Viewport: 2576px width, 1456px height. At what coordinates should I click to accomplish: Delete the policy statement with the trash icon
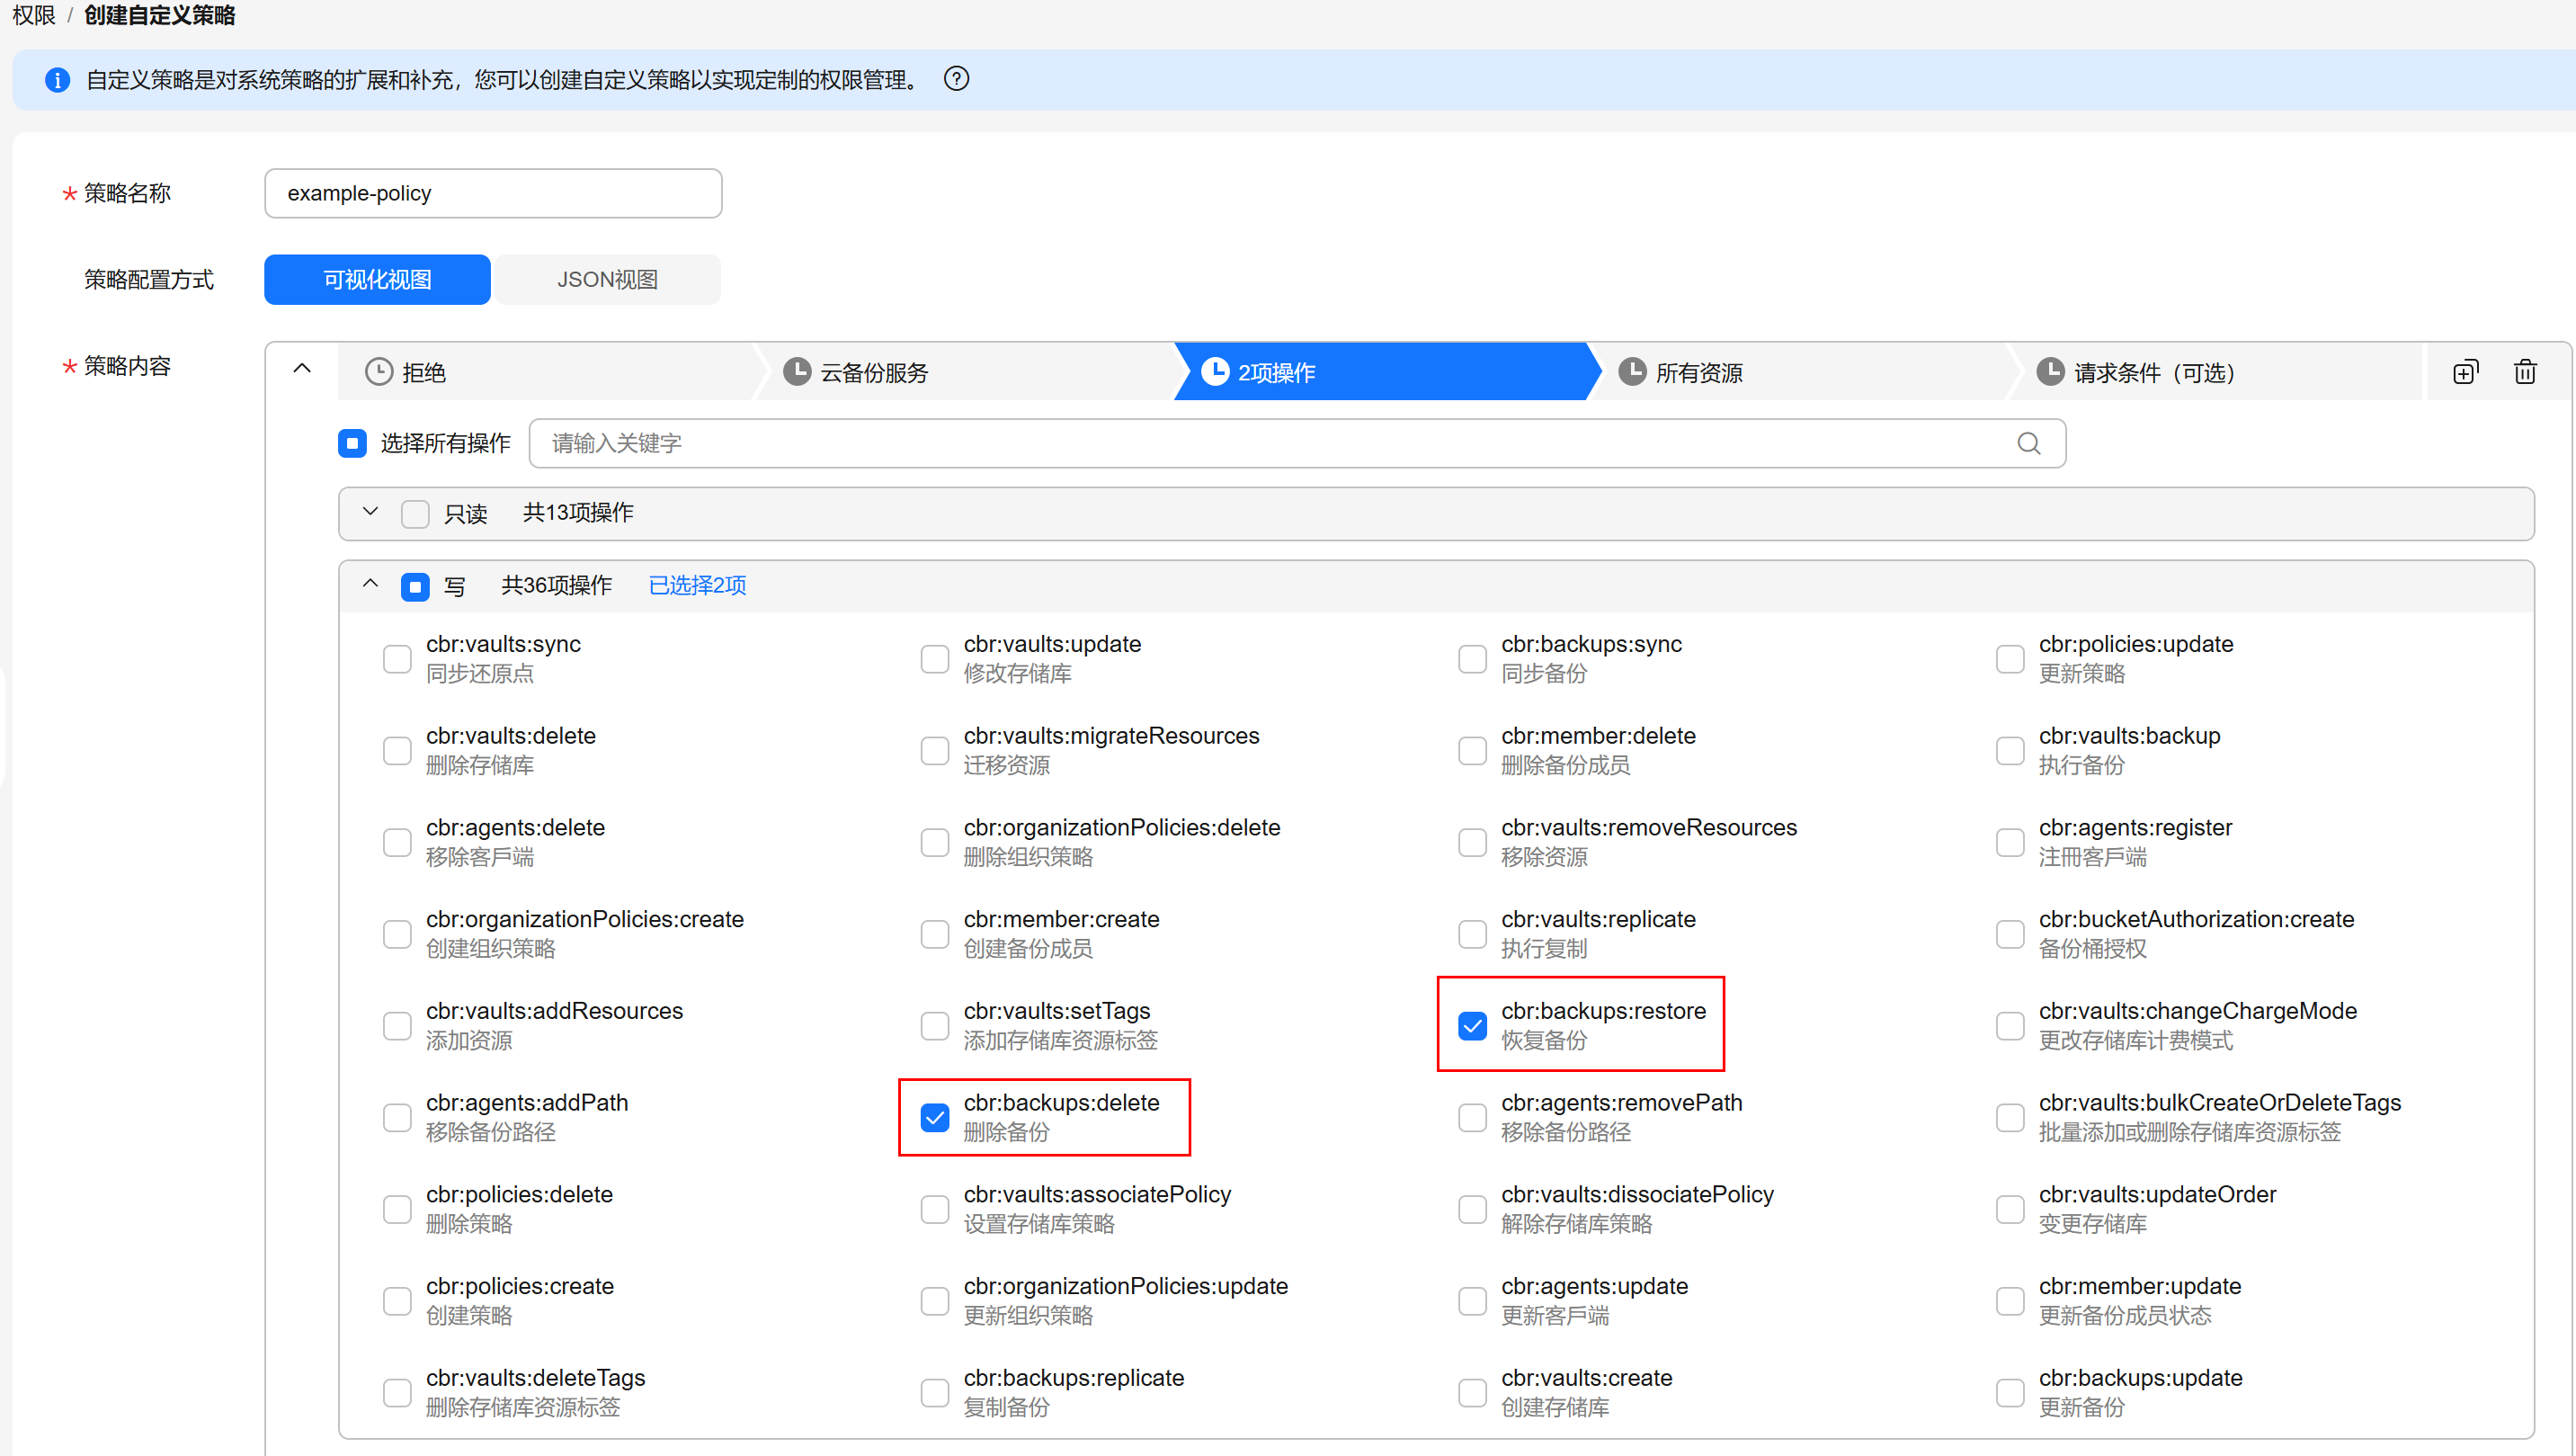pyautogui.click(x=2524, y=372)
